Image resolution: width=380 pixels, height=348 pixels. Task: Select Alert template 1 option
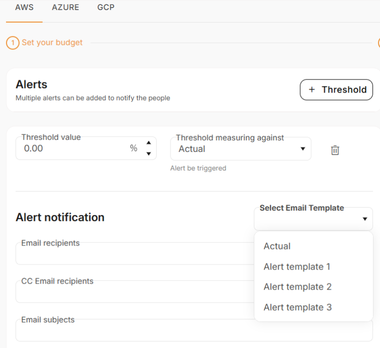click(297, 267)
